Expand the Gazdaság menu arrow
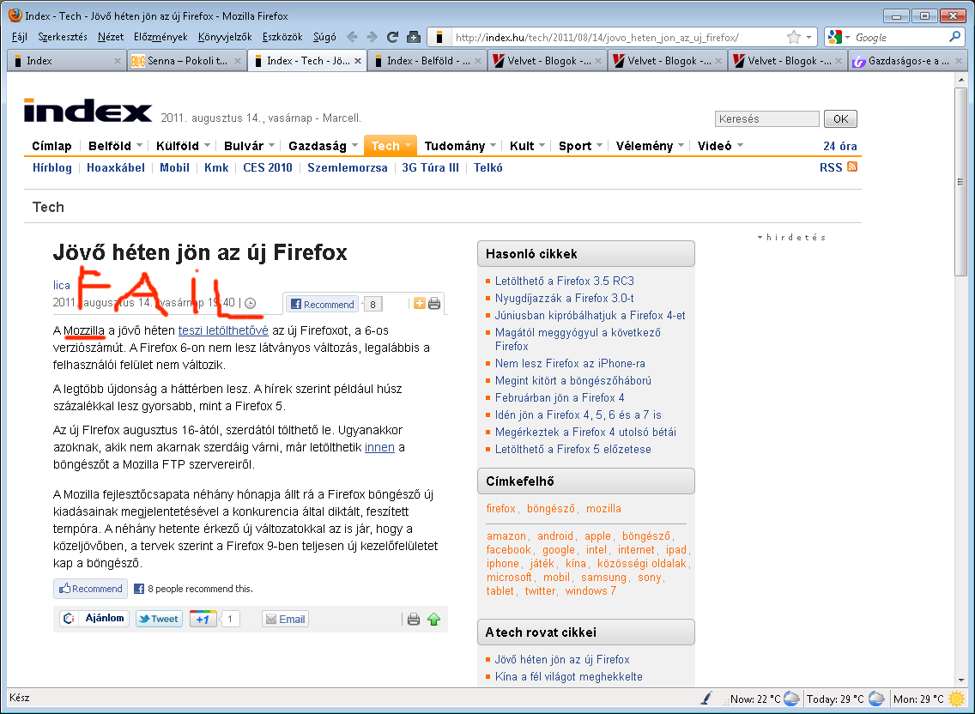The height and width of the screenshot is (714, 975). pos(354,146)
